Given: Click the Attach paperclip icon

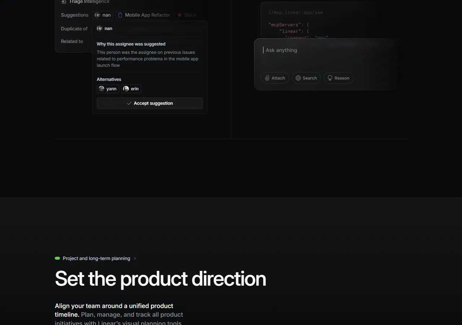Looking at the screenshot, I should click(x=267, y=78).
